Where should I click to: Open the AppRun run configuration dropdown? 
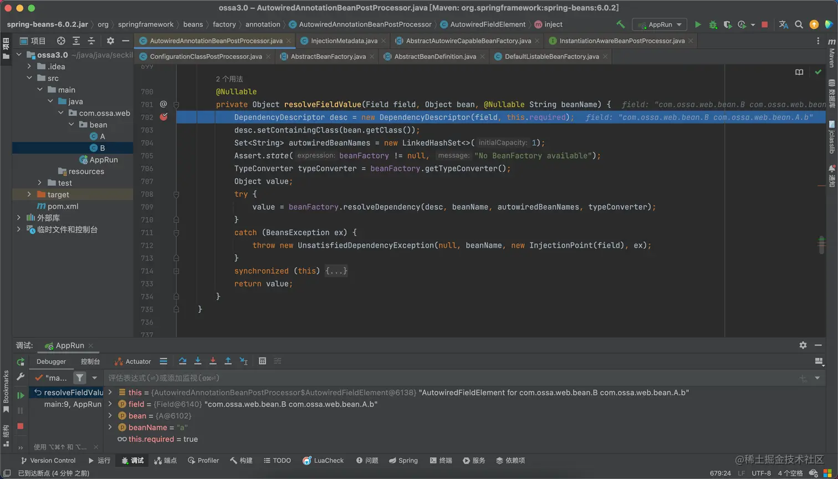pos(660,24)
